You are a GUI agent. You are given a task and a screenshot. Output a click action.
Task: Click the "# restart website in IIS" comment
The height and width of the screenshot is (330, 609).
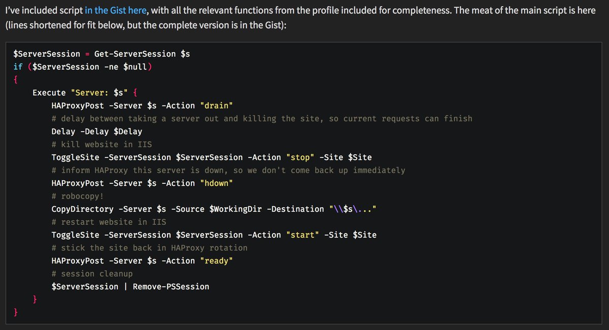[x=109, y=222]
